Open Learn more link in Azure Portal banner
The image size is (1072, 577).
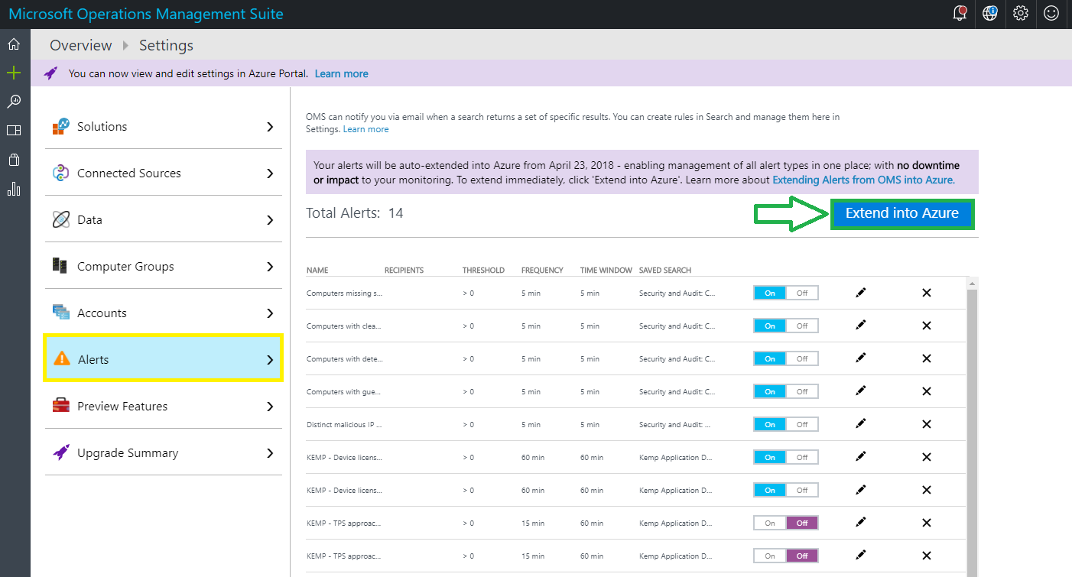(341, 73)
